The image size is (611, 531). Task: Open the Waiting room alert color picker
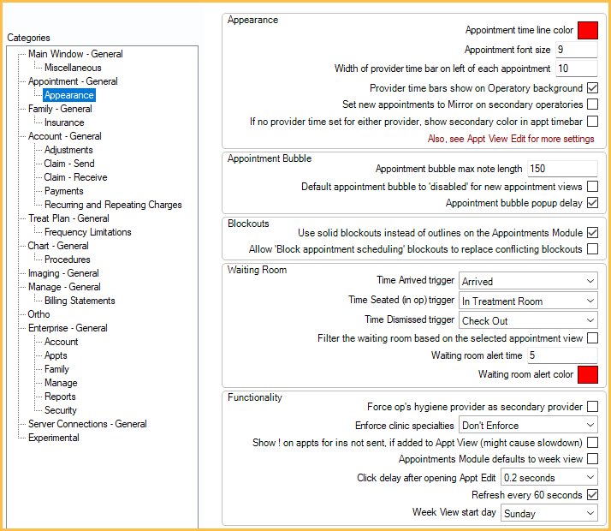(x=587, y=374)
